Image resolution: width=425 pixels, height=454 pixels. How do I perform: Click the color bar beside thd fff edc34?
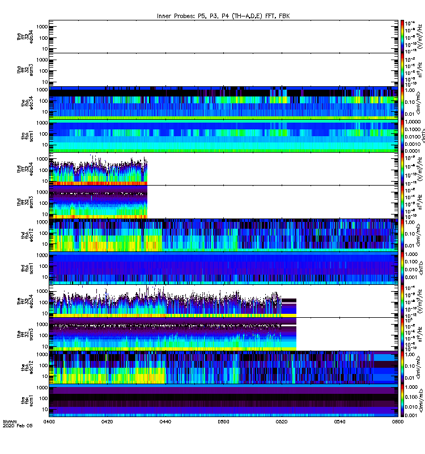402,169
